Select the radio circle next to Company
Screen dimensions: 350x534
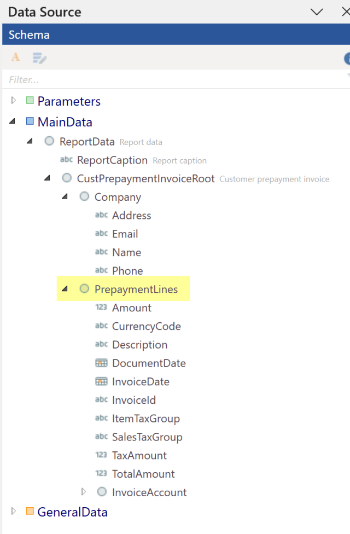(x=84, y=196)
